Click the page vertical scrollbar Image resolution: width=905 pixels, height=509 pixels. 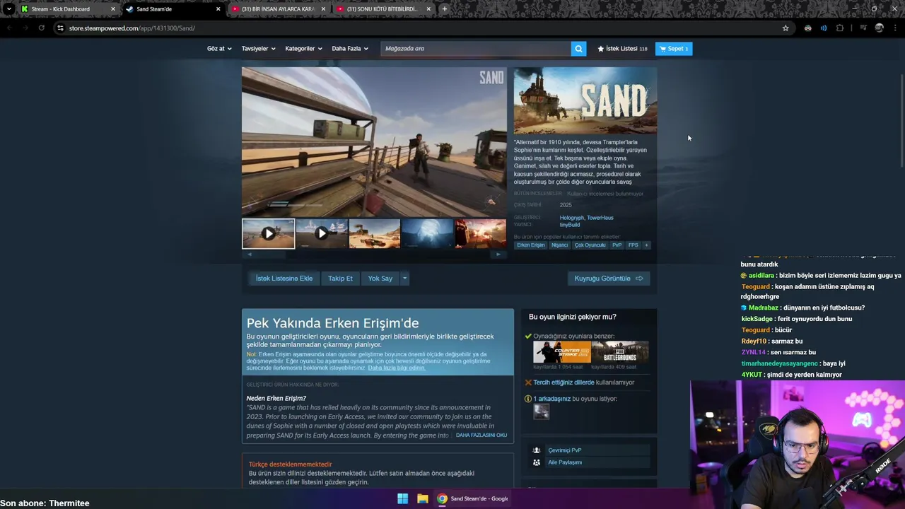[x=901, y=120]
